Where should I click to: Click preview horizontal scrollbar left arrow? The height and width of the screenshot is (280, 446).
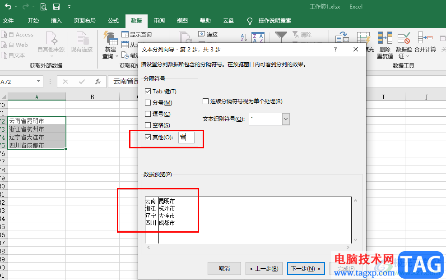point(149,248)
